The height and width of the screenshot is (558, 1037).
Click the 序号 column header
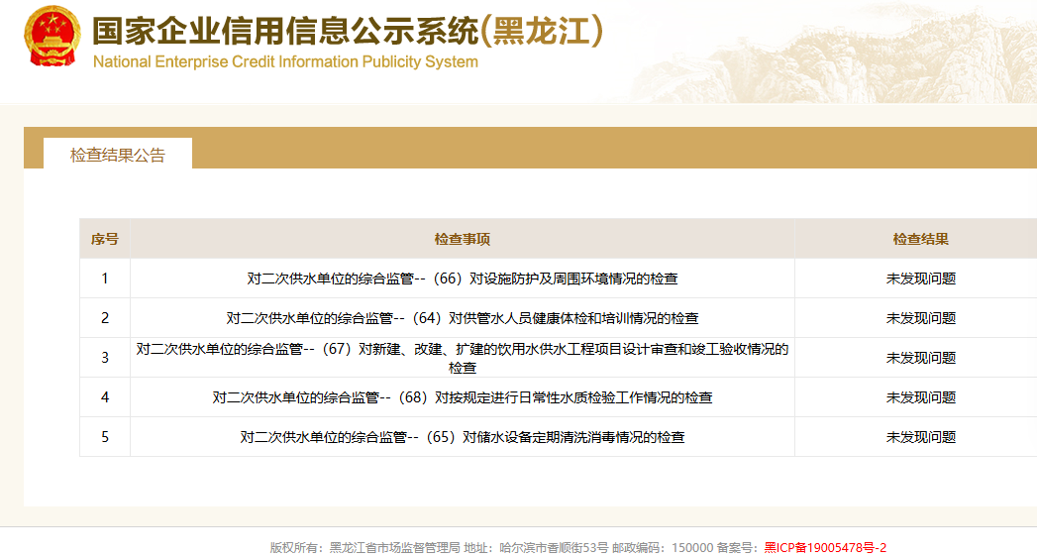point(105,239)
